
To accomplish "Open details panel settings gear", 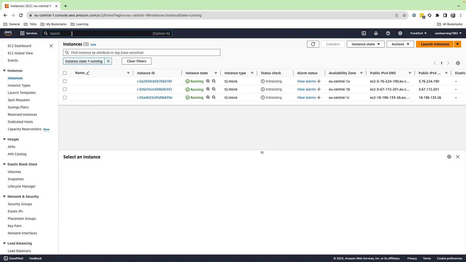I will (x=449, y=157).
